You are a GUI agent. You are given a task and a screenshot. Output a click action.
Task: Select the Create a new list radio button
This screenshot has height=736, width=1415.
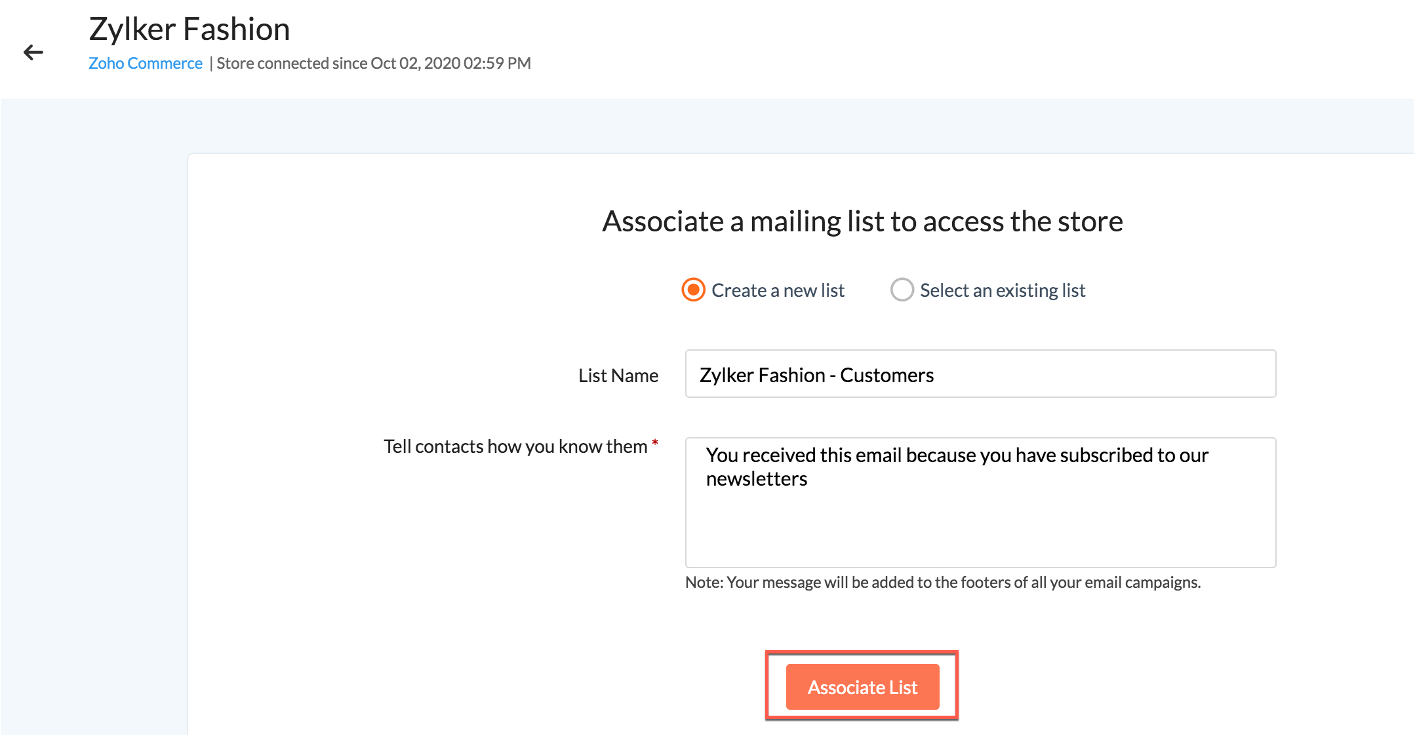pyautogui.click(x=693, y=290)
